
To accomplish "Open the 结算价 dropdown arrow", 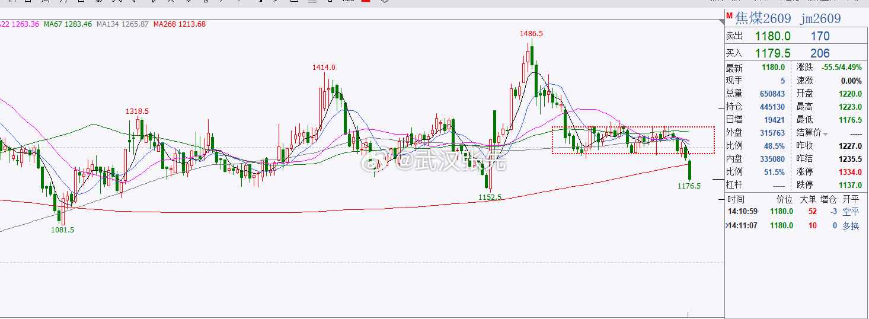I will click(x=825, y=134).
